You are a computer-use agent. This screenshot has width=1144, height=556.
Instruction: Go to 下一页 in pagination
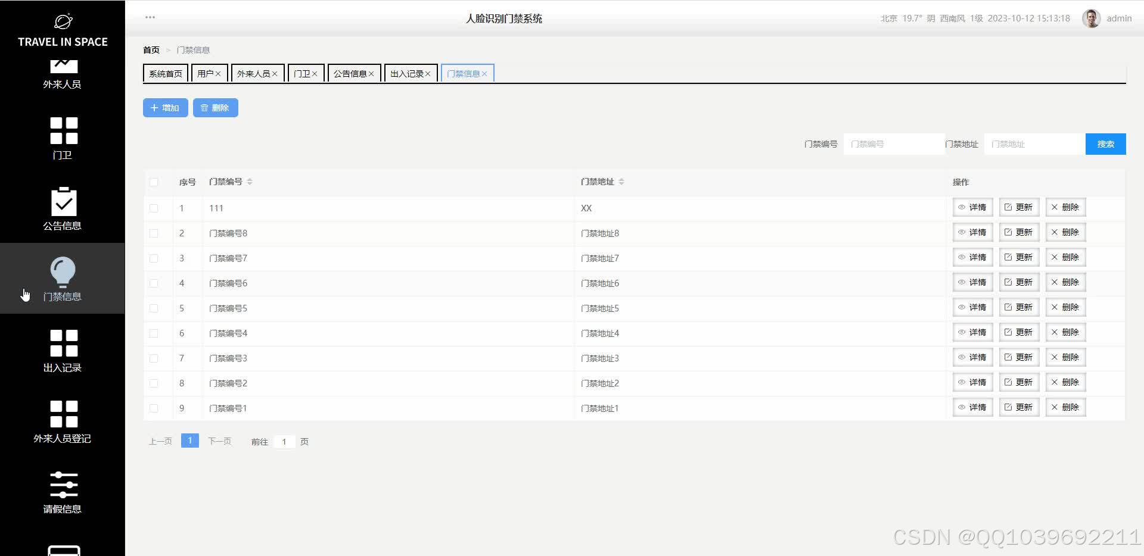pyautogui.click(x=219, y=441)
